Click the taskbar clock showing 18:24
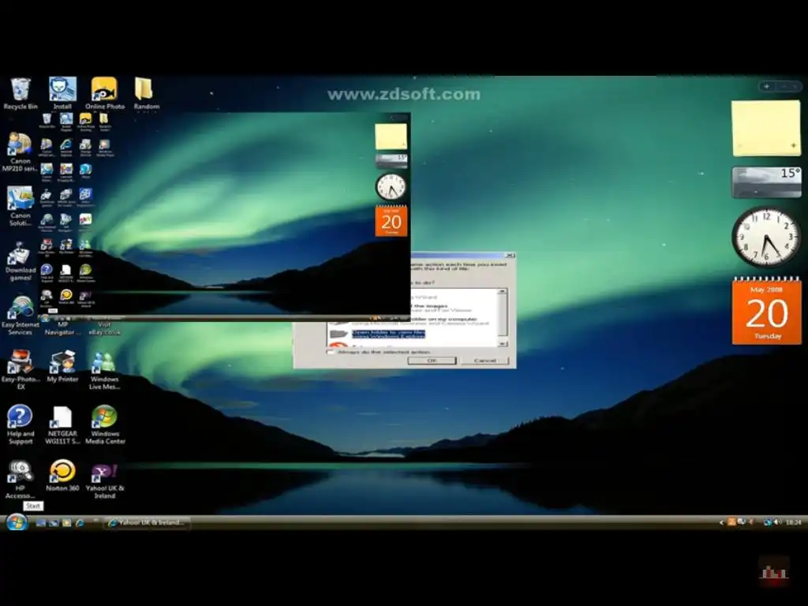 point(794,522)
